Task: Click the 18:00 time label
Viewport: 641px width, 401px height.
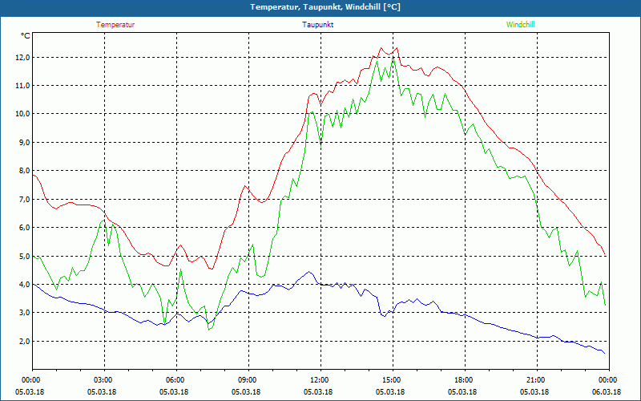Action: [x=465, y=380]
